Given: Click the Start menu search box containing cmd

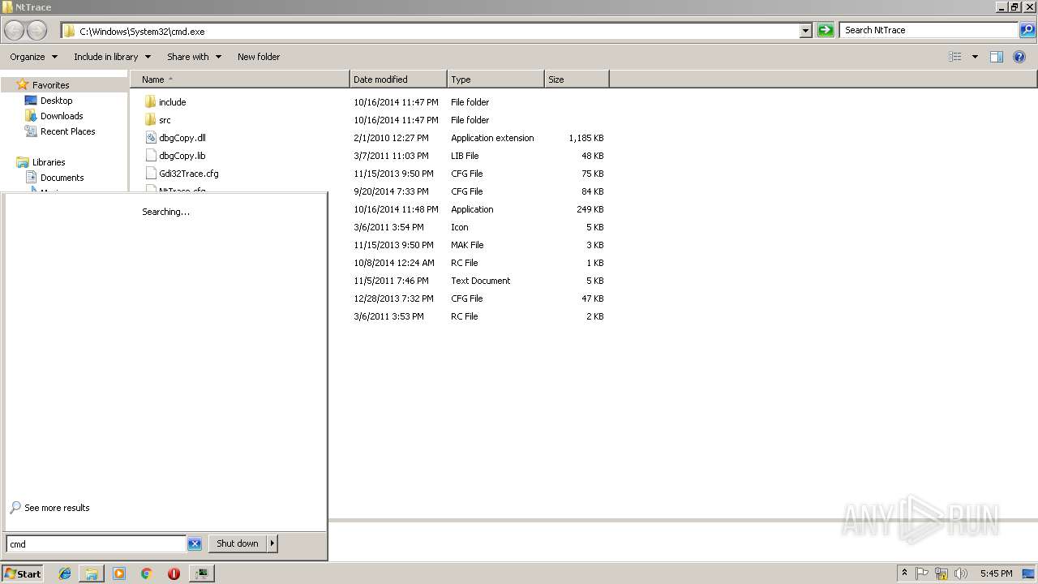Looking at the screenshot, I should tap(96, 544).
